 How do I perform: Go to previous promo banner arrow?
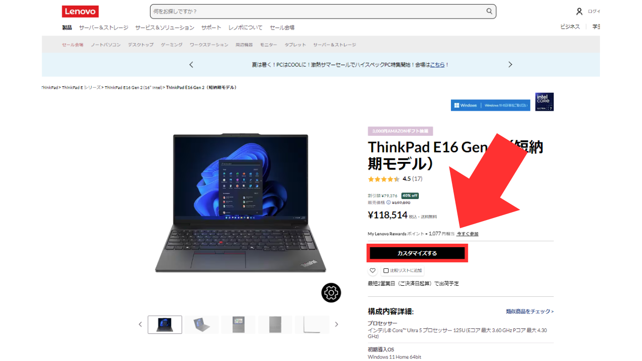click(x=191, y=65)
